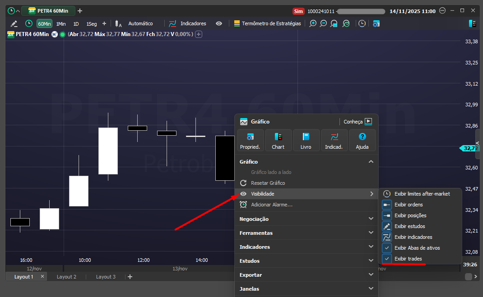Click the Conheça link in Gráfico menu
The height and width of the screenshot is (297, 483).
click(x=353, y=121)
